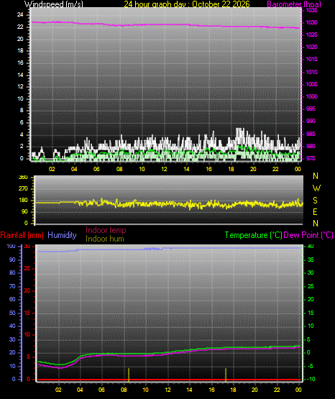Click the 24 value on windspeed axis

(20, 15)
